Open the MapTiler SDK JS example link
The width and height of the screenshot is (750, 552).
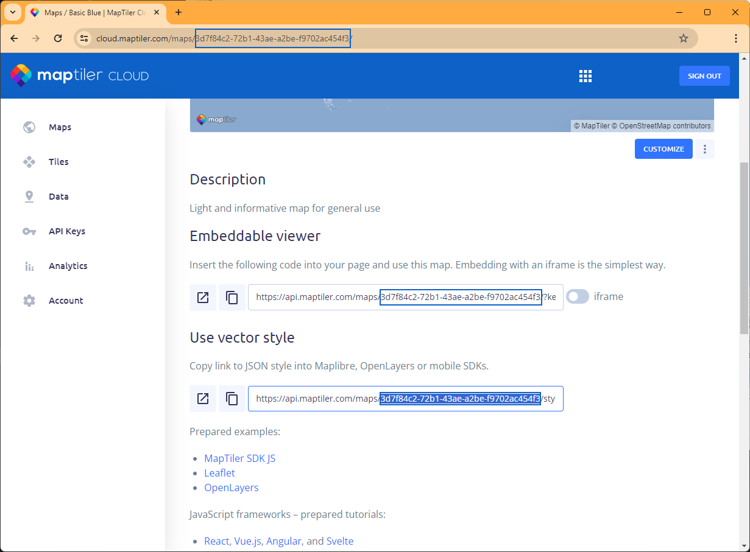[x=239, y=458]
